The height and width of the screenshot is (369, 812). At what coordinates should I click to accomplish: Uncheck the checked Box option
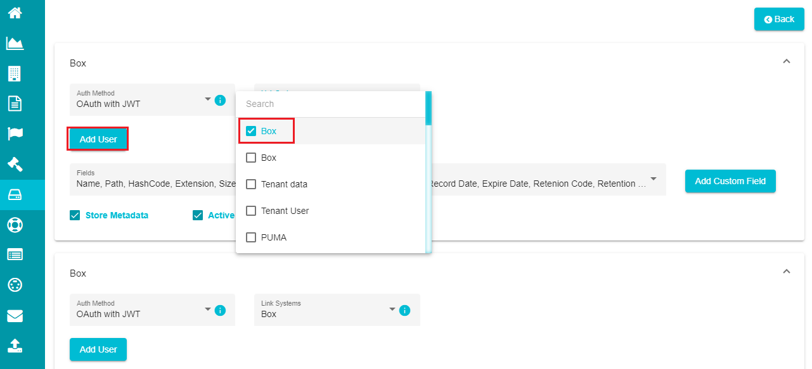click(x=251, y=131)
